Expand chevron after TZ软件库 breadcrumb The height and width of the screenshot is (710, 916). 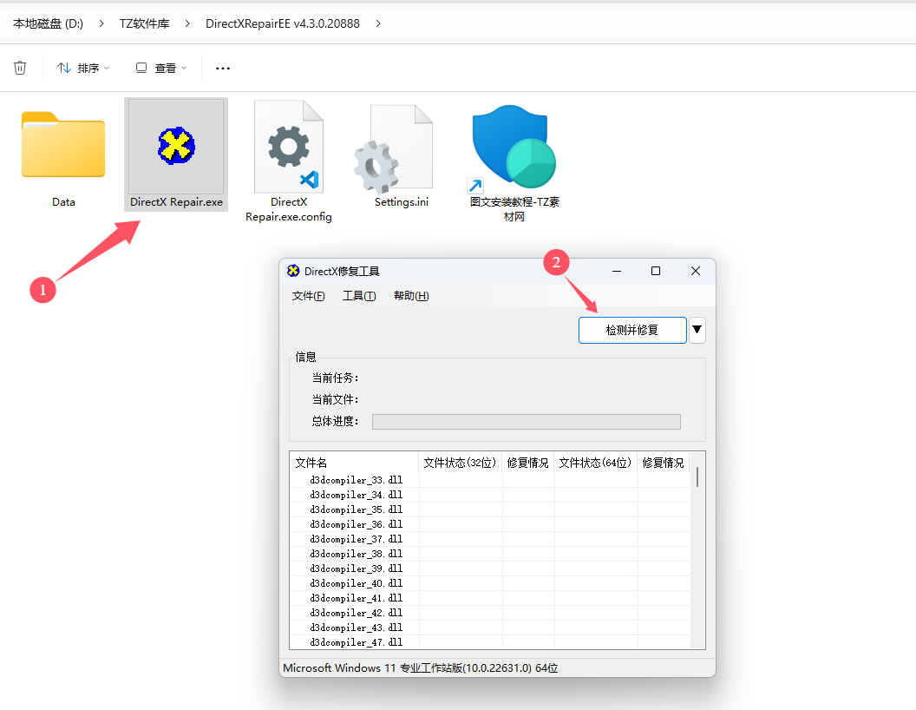click(x=187, y=23)
